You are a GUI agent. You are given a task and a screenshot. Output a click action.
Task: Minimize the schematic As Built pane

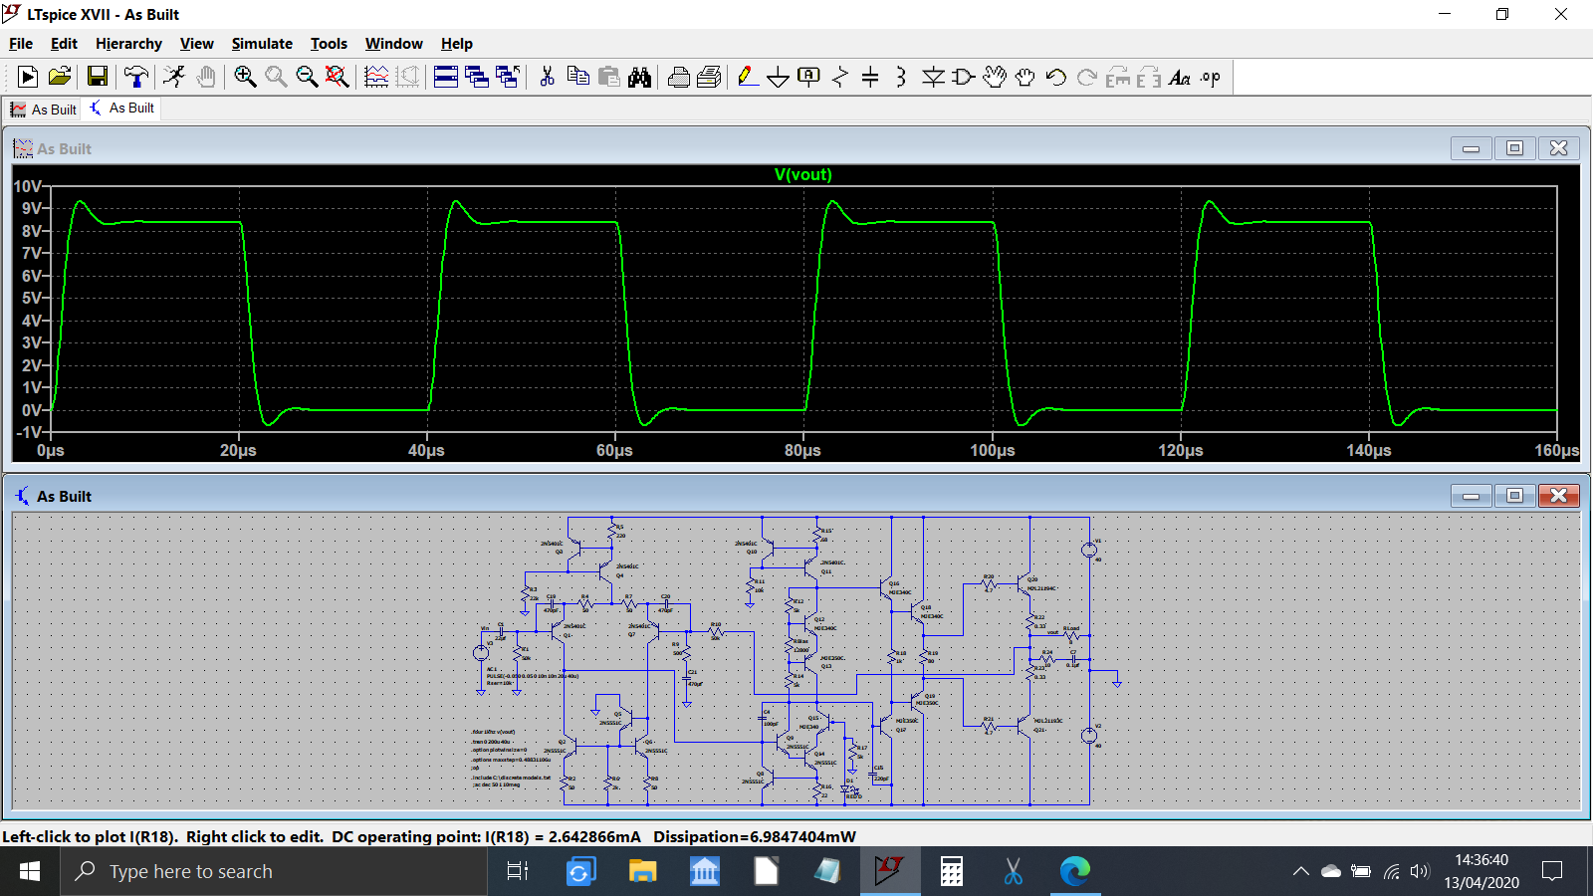(x=1471, y=496)
